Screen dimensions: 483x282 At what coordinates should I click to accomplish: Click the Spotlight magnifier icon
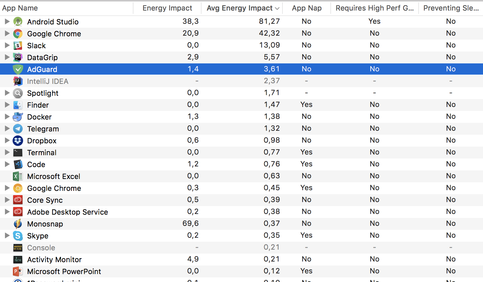[x=18, y=93]
